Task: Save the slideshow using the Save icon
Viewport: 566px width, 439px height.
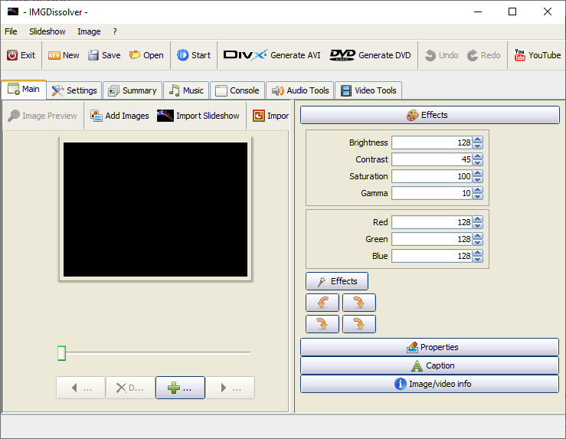Action: (x=104, y=55)
